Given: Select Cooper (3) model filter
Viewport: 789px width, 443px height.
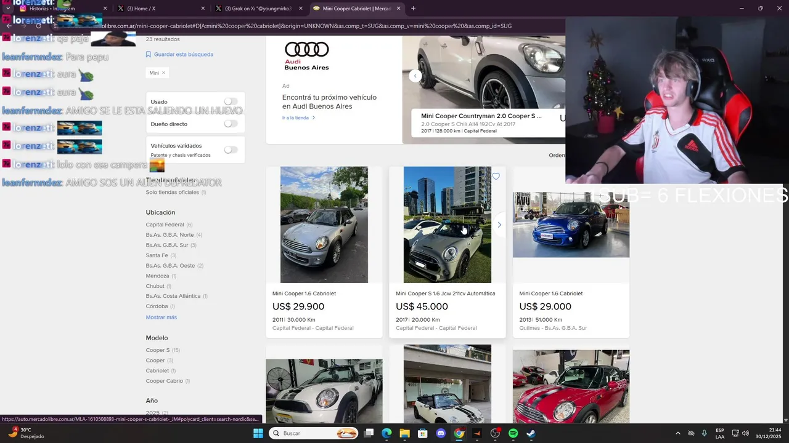Looking at the screenshot, I should point(155,361).
